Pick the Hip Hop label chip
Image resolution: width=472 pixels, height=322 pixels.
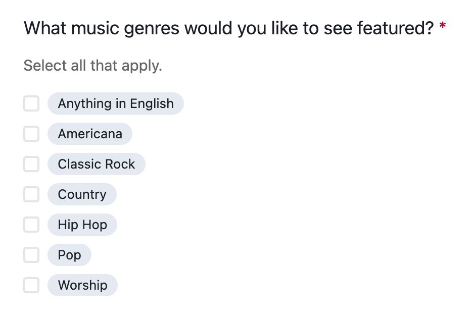82,225
